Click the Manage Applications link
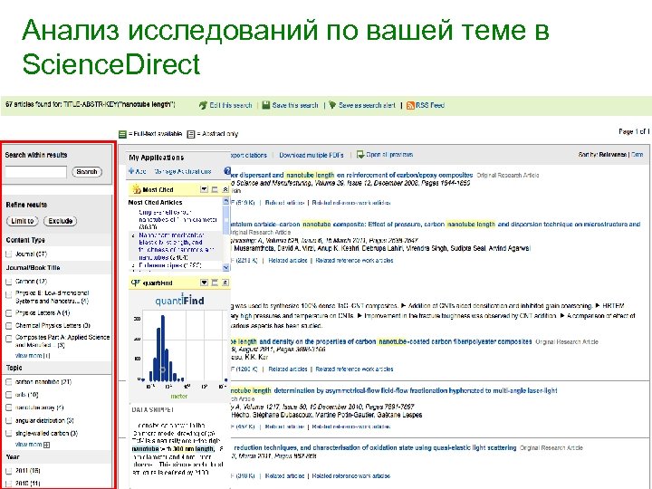This screenshot has height=489, width=652. (183, 171)
